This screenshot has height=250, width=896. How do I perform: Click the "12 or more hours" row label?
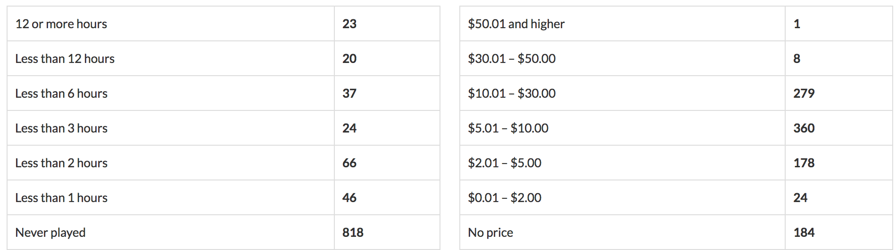(61, 24)
